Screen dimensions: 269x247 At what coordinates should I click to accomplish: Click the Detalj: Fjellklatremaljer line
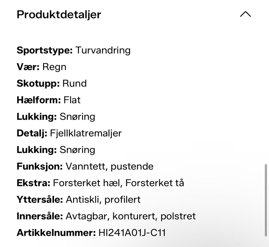tap(69, 133)
